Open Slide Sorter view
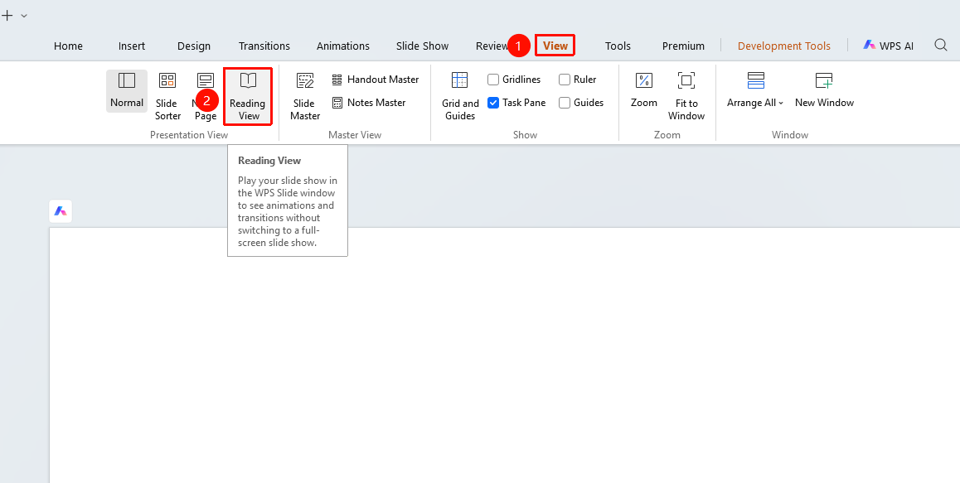Image resolution: width=960 pixels, height=483 pixels. (167, 96)
